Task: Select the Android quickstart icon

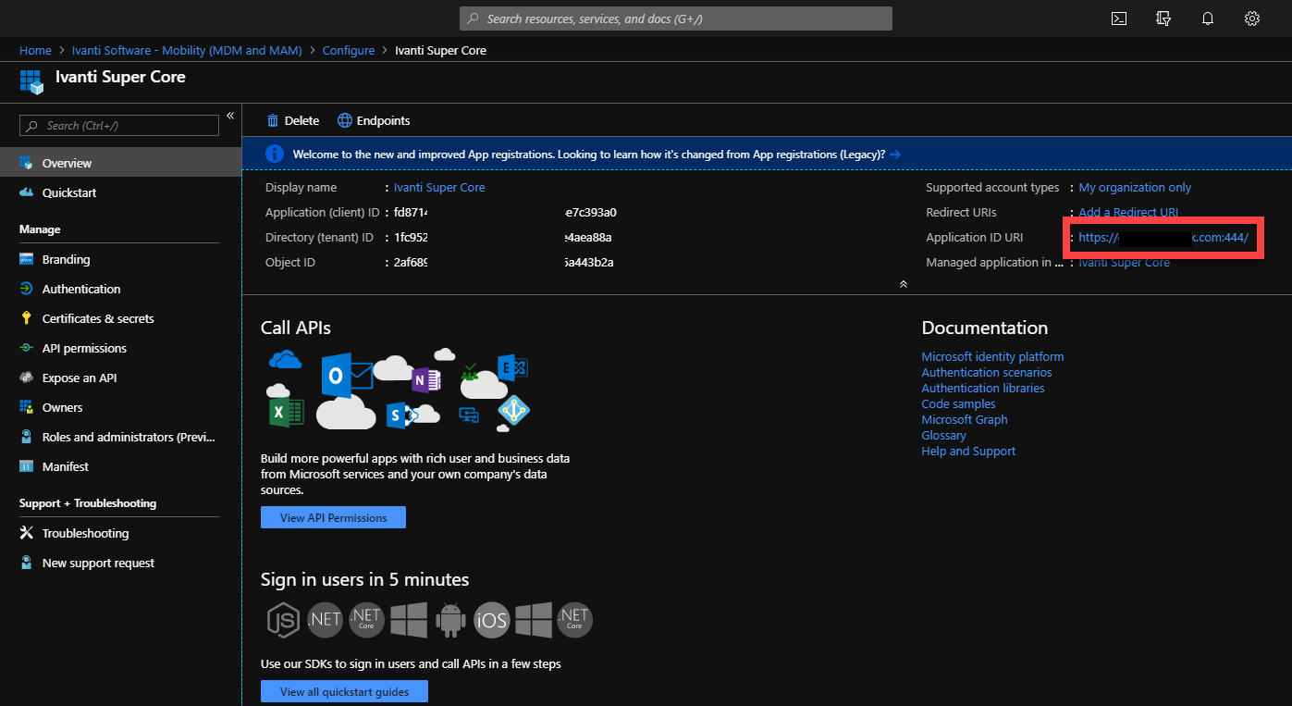Action: tap(449, 620)
